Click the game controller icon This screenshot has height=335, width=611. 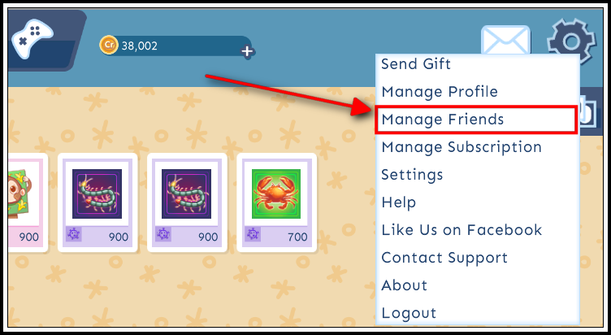32,38
